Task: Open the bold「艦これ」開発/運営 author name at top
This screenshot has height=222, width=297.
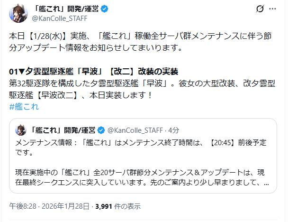Action: pos(61,9)
